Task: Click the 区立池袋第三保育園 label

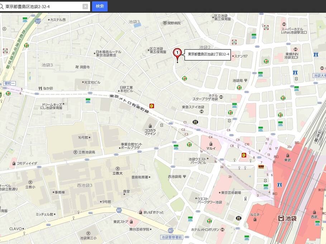Action: pos(222,17)
